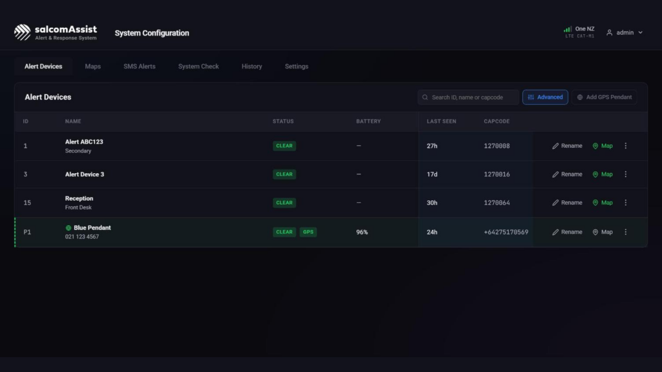The height and width of the screenshot is (372, 662).
Task: Click the One NZ signal strength icon
Action: (x=568, y=29)
